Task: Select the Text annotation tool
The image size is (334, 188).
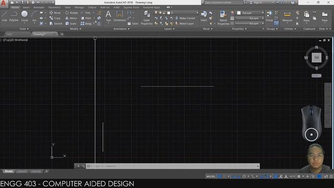Action: click(108, 16)
